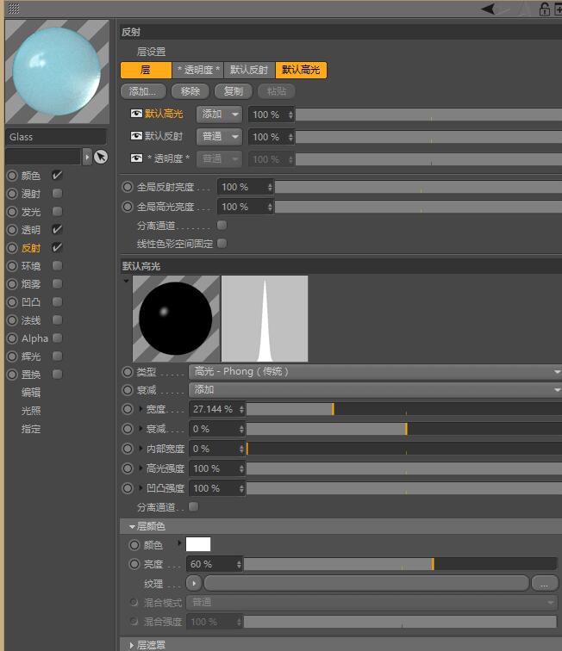Open the 光照 page in sidebar
The image size is (562, 651).
pos(31,411)
